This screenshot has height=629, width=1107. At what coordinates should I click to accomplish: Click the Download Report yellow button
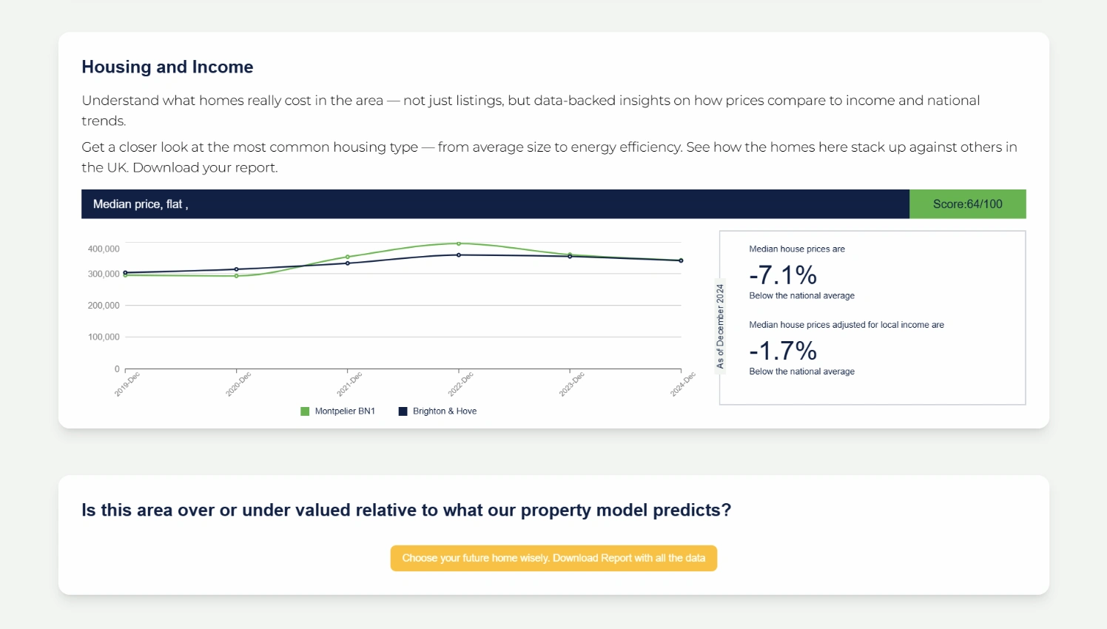[x=553, y=558]
